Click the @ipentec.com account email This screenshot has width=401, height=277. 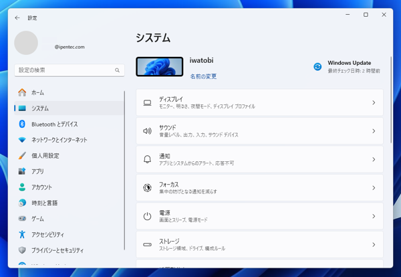70,47
